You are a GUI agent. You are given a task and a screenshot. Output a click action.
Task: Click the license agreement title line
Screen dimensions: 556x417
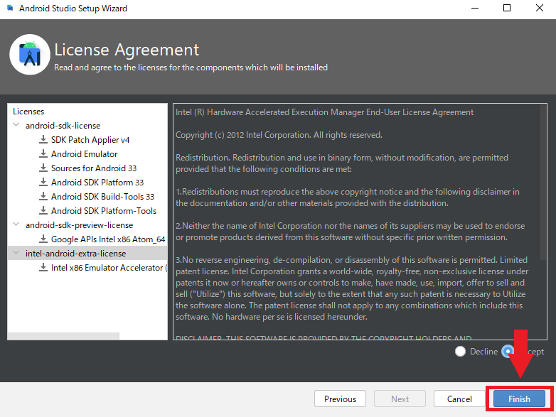[x=324, y=112]
